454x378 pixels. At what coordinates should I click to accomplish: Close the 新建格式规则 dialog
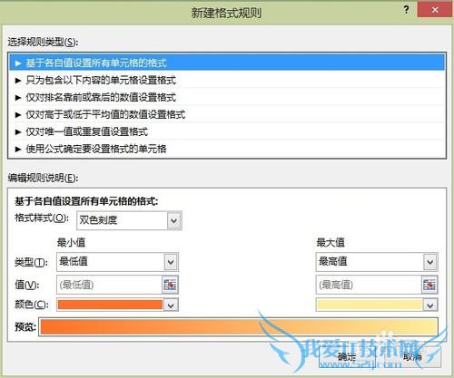coord(435,10)
